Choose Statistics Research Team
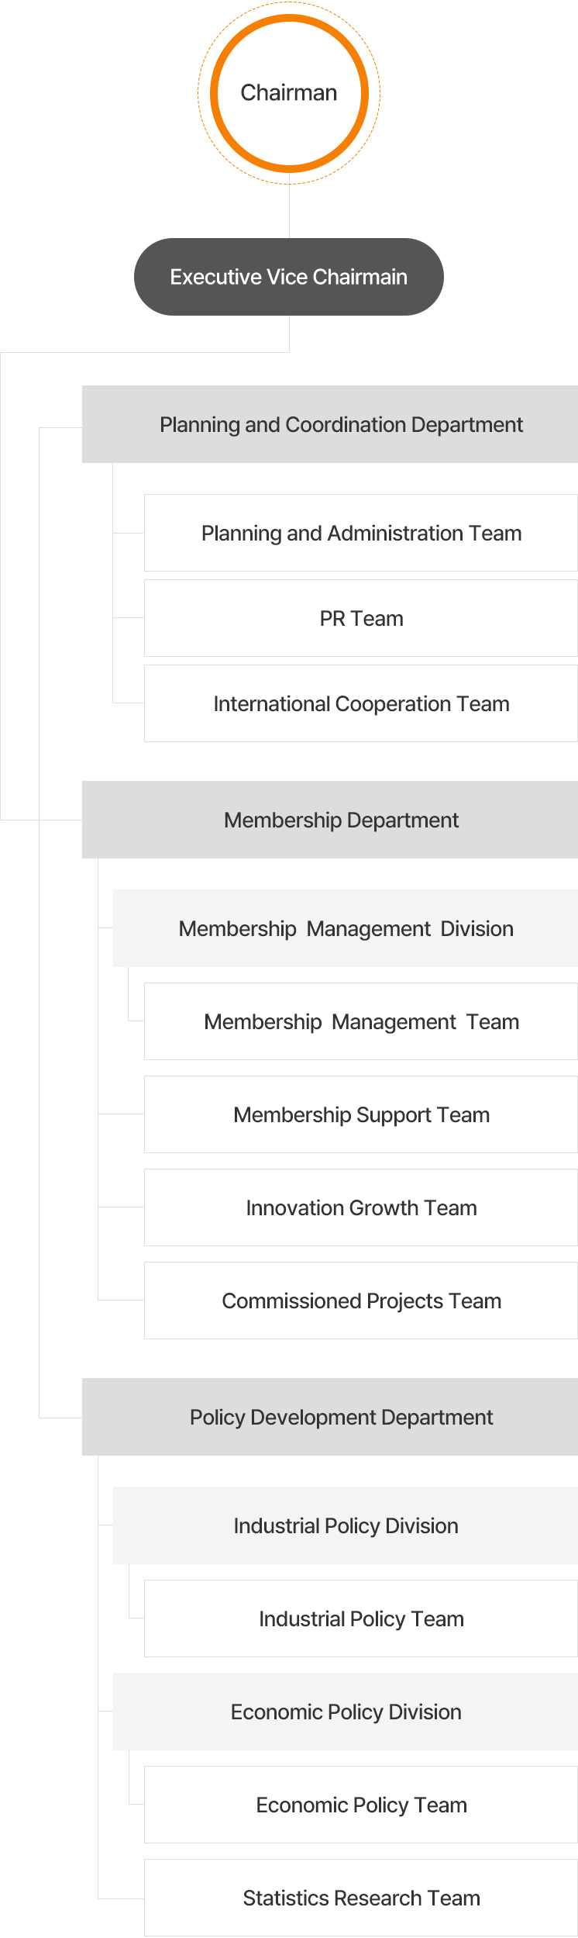The width and height of the screenshot is (578, 1938). tap(361, 1898)
